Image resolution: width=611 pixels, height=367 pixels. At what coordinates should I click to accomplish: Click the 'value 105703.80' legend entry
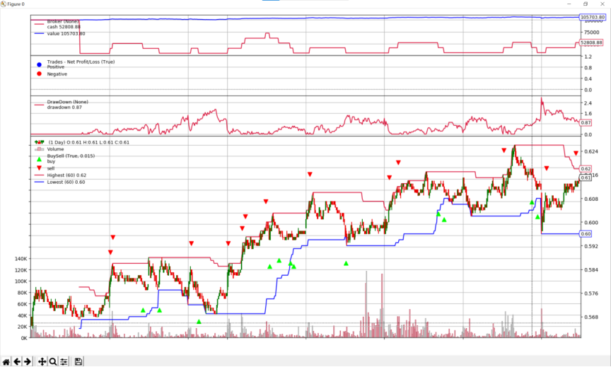[x=66, y=33]
